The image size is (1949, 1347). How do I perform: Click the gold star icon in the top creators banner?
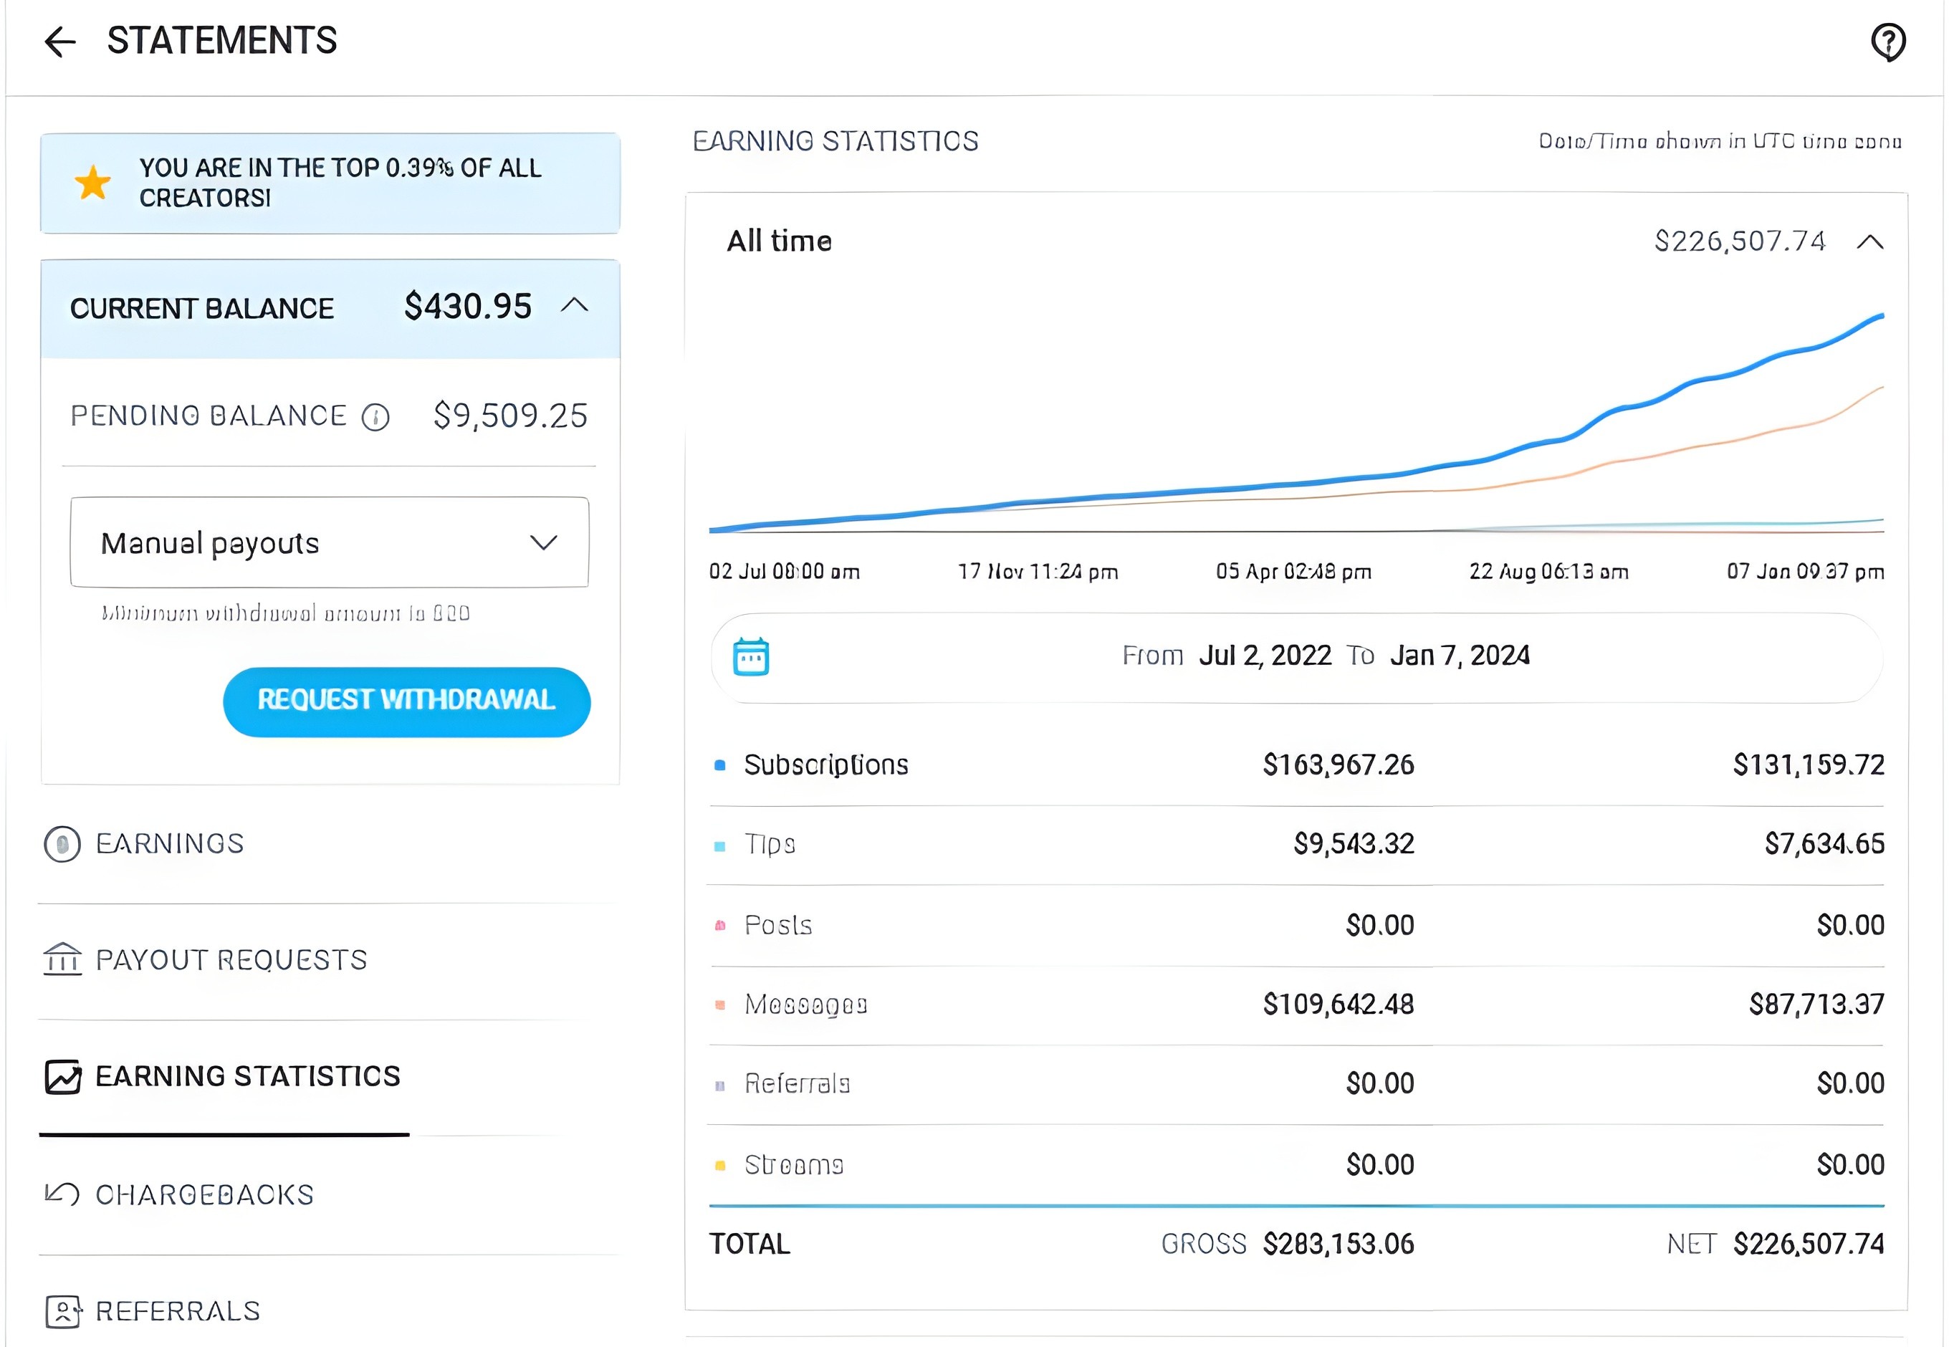tap(93, 182)
